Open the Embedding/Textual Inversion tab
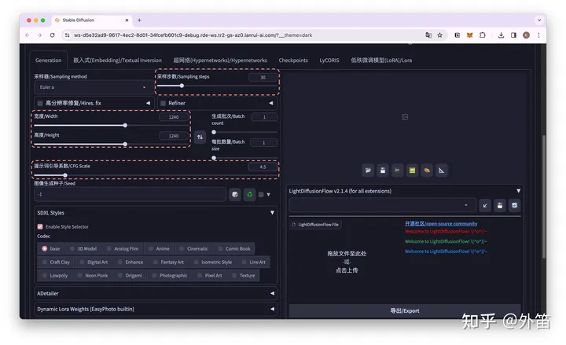 (118, 61)
